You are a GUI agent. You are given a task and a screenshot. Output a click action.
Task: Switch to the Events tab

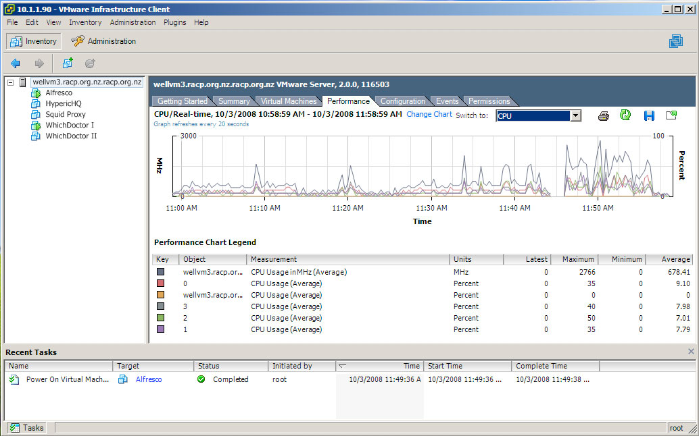(447, 101)
